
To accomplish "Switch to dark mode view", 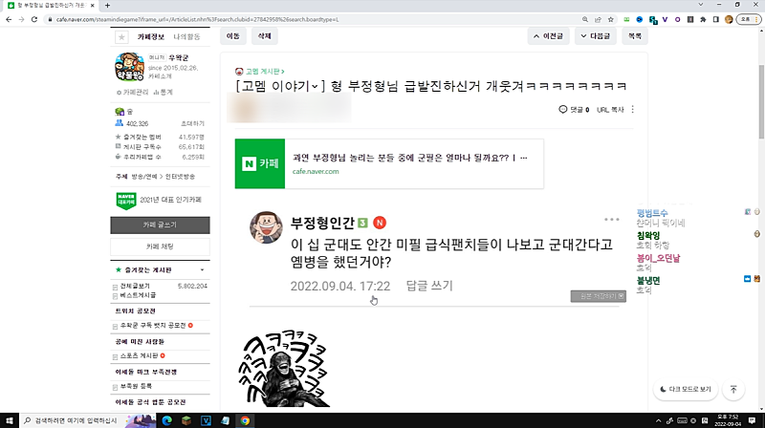I will pos(686,389).
